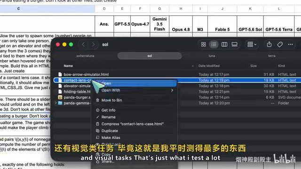Click the panda-burger SVG file icon
Viewport: 301px width, 169px height.
(60, 97)
